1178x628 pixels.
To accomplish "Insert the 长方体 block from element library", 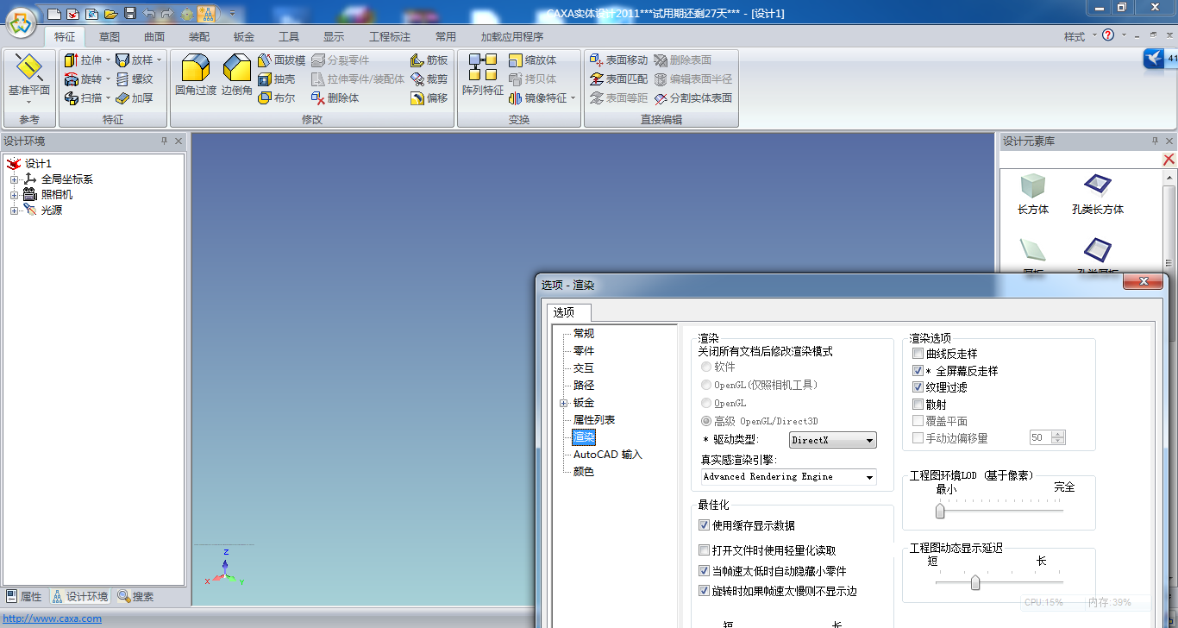I will coord(1032,194).
